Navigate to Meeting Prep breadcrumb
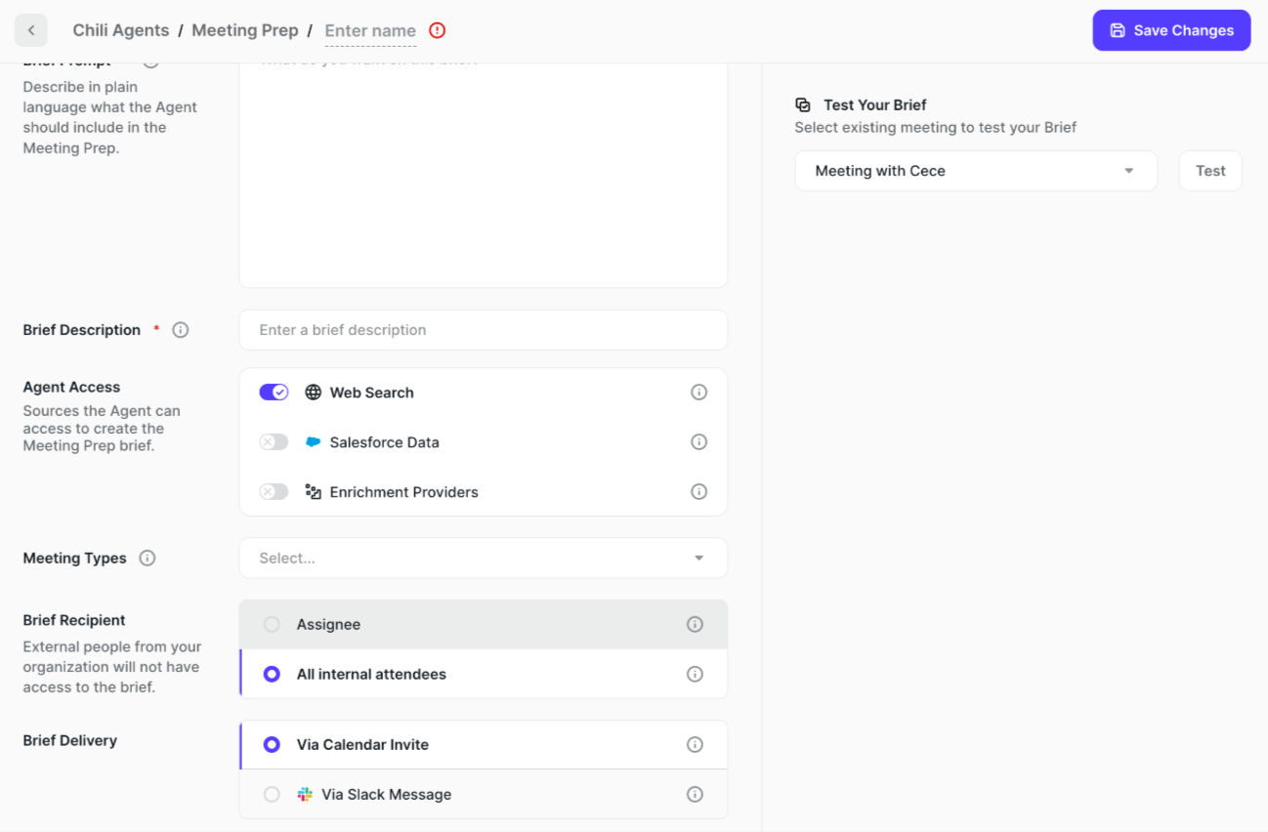1268x832 pixels. pos(244,30)
